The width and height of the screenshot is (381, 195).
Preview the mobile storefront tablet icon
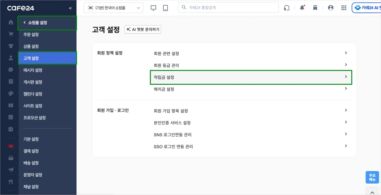166,8
